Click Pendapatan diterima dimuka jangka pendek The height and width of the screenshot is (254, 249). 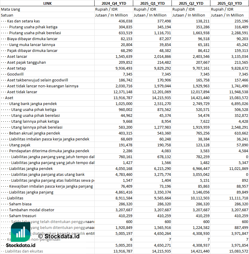(49, 151)
